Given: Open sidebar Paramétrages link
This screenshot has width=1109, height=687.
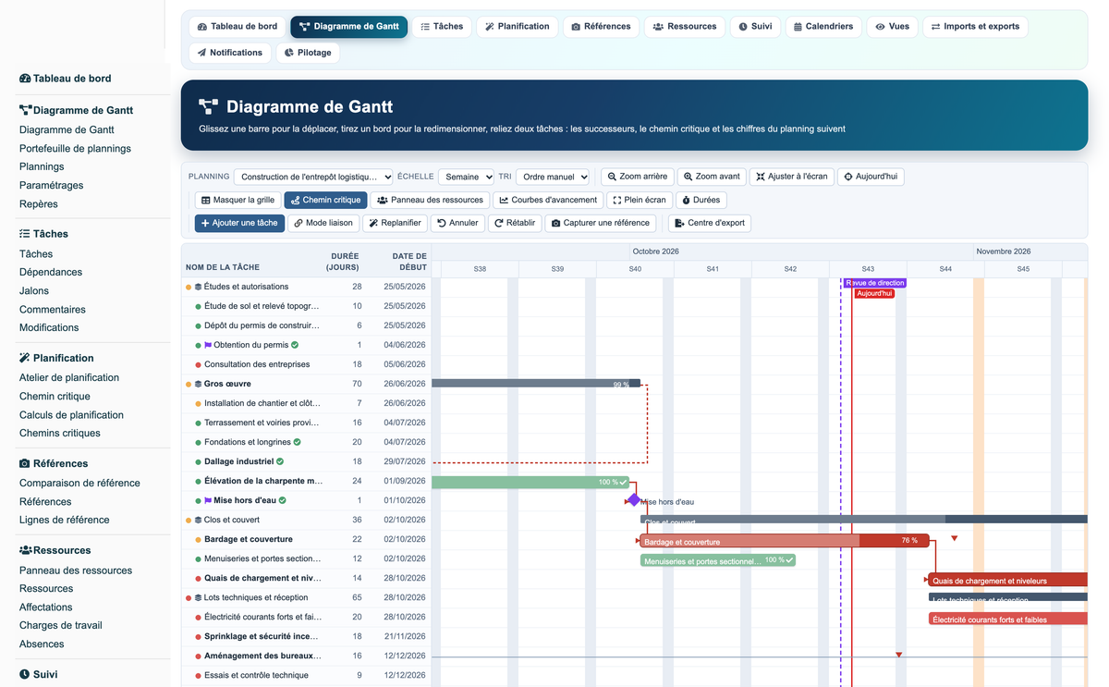Looking at the screenshot, I should point(51,185).
